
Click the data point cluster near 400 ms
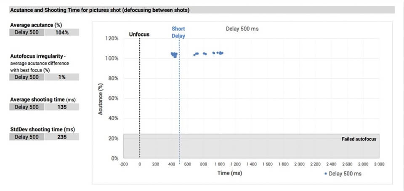pyautogui.click(x=174, y=55)
